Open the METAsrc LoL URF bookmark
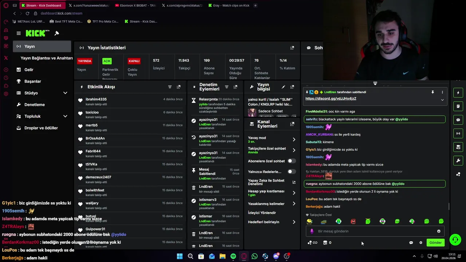Viewport: 466px width, 262px height. tap(28, 21)
